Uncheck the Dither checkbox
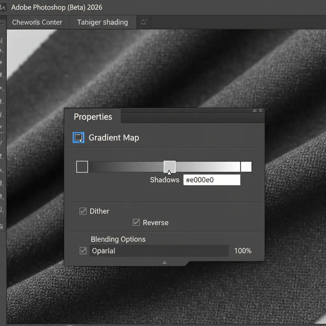The height and width of the screenshot is (326, 326). click(x=83, y=211)
